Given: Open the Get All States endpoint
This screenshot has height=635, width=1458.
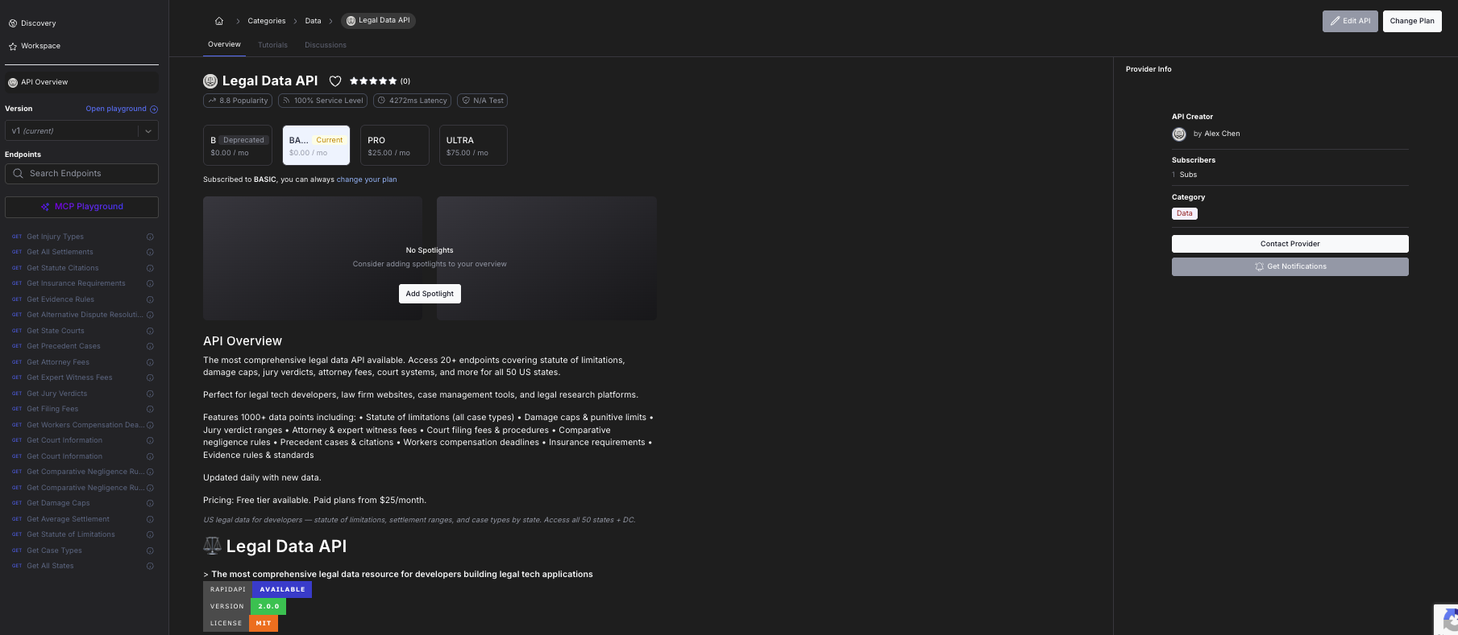Looking at the screenshot, I should [x=50, y=566].
